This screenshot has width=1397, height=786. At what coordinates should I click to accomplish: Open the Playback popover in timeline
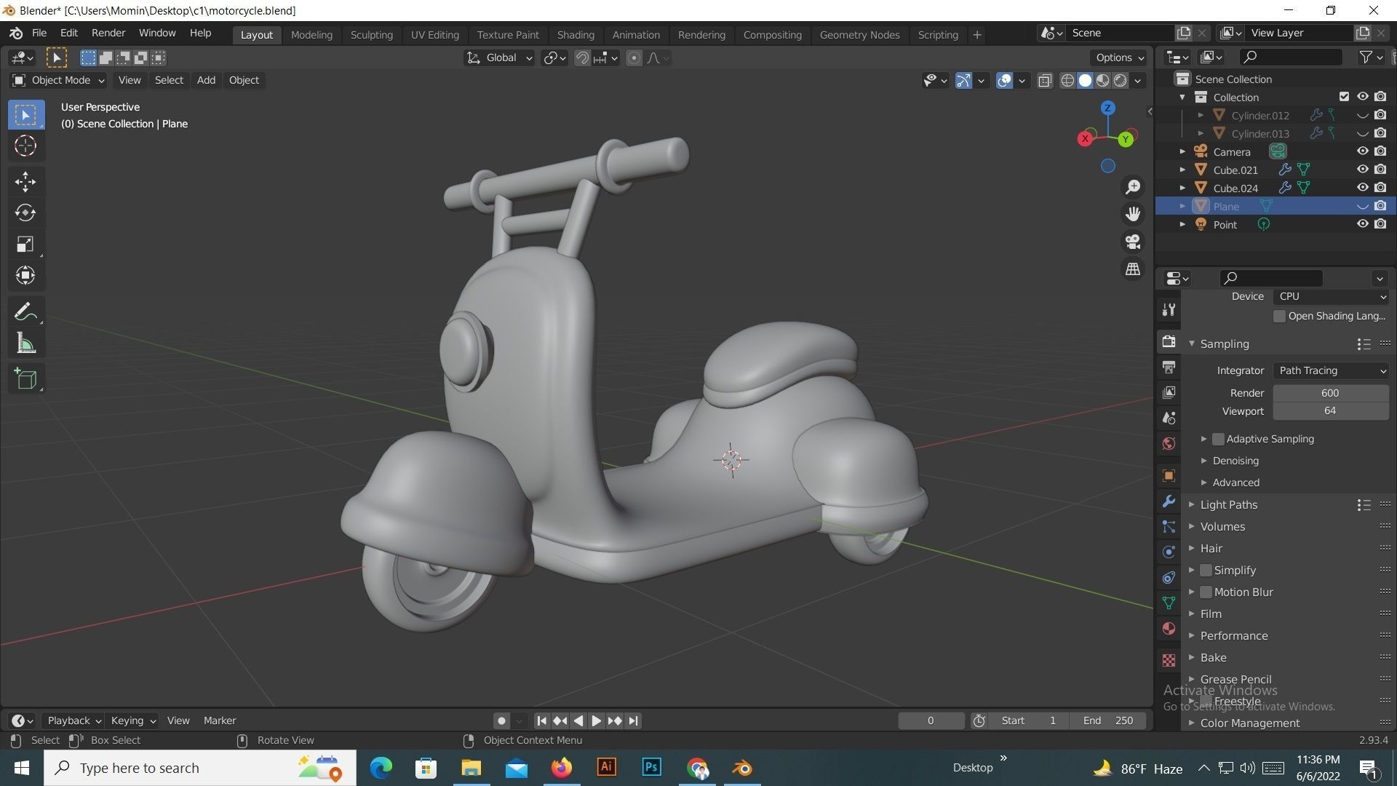point(73,721)
